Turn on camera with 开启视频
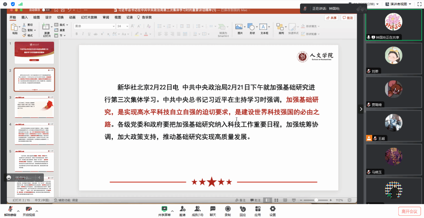Viewport: 424px width, 218px height. pos(28,209)
